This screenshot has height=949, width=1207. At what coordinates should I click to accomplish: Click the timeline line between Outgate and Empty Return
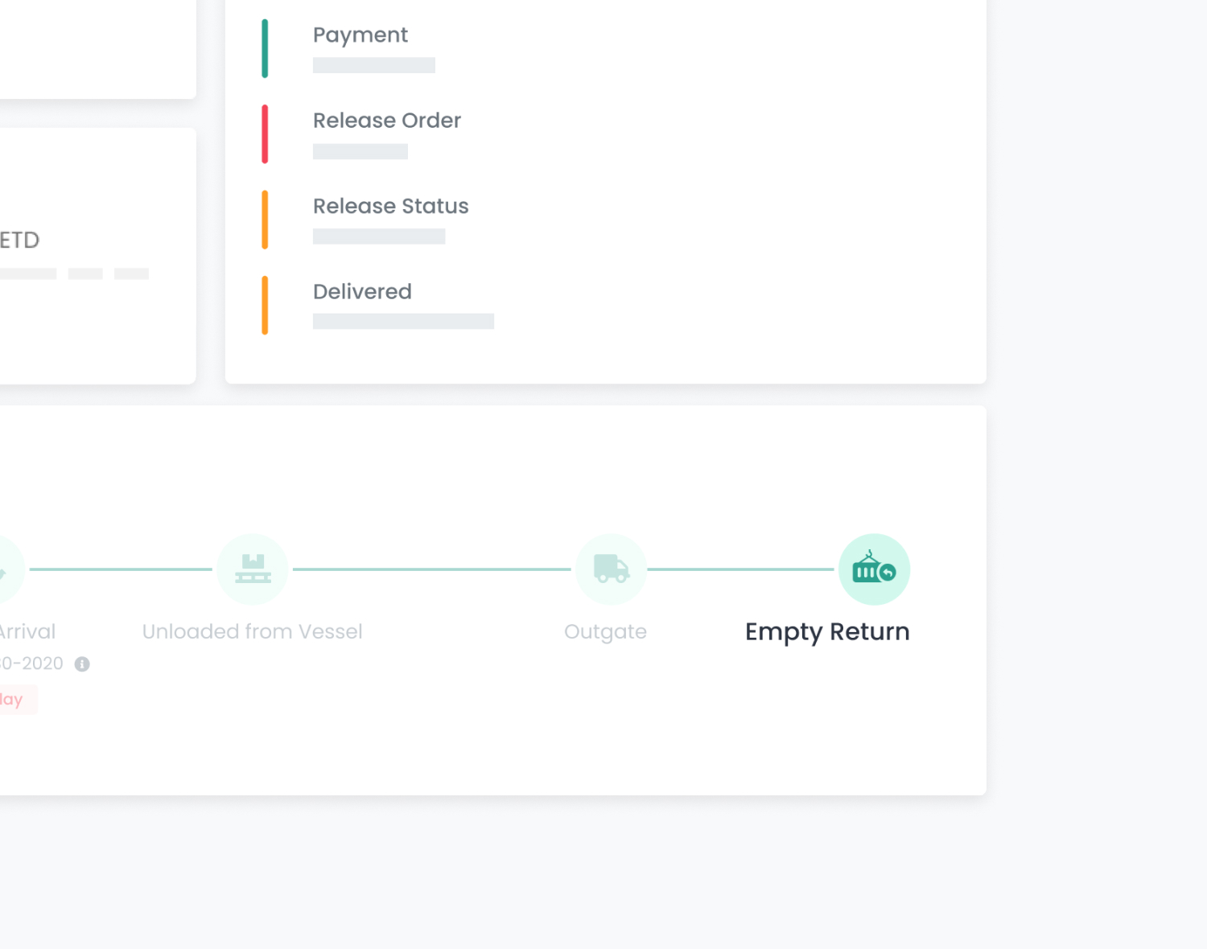click(x=740, y=569)
